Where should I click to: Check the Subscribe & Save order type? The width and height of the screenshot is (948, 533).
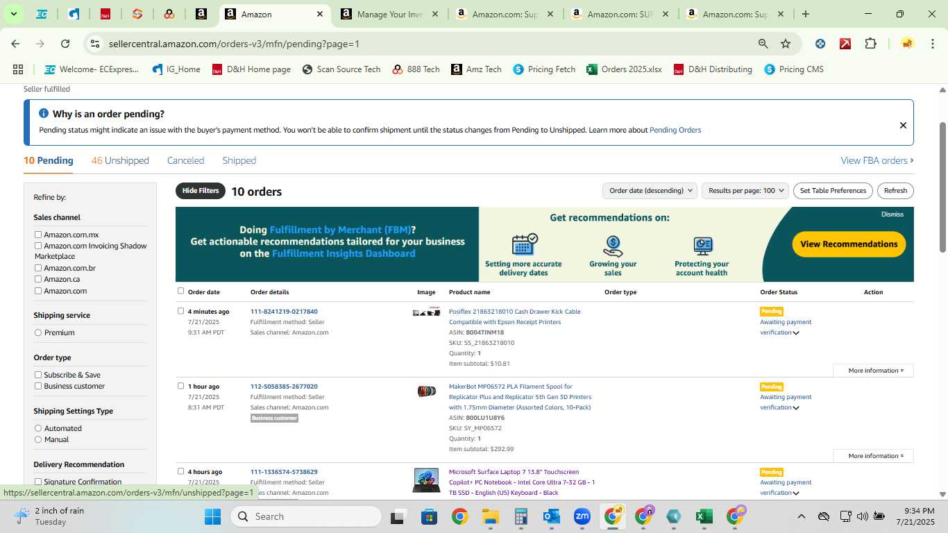(38, 375)
